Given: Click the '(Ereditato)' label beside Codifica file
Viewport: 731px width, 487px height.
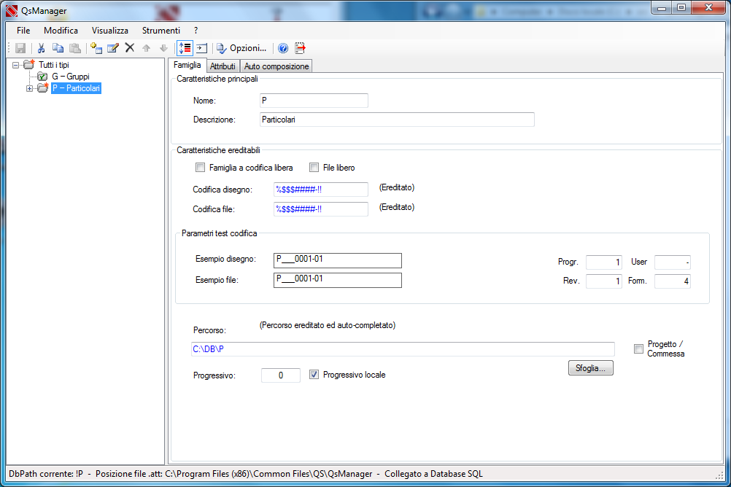Looking at the screenshot, I should [397, 207].
